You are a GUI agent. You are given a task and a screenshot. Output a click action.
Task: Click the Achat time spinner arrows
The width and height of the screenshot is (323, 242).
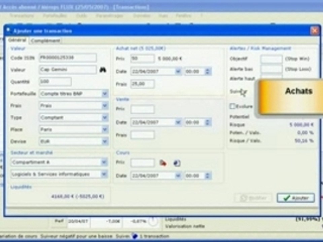(x=208, y=71)
